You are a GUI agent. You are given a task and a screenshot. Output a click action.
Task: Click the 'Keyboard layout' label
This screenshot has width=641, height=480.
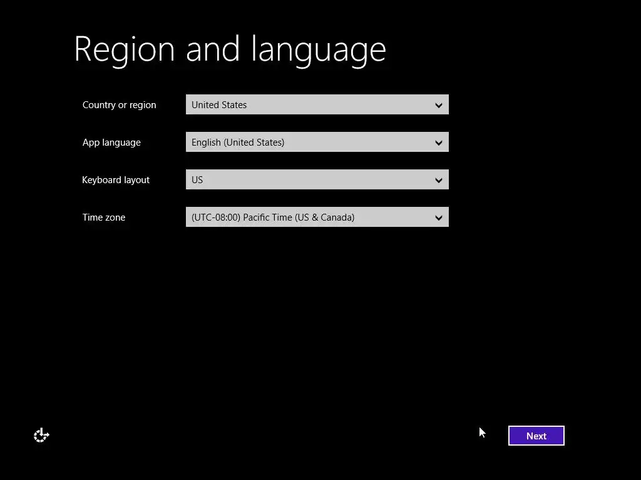point(116,180)
